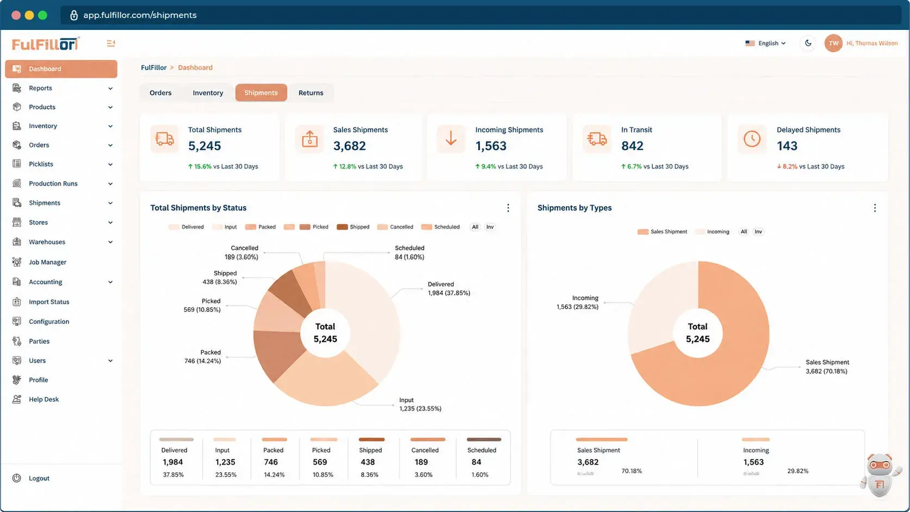Click the Dashboard breadcrumb link
Image resolution: width=910 pixels, height=512 pixels.
click(195, 67)
